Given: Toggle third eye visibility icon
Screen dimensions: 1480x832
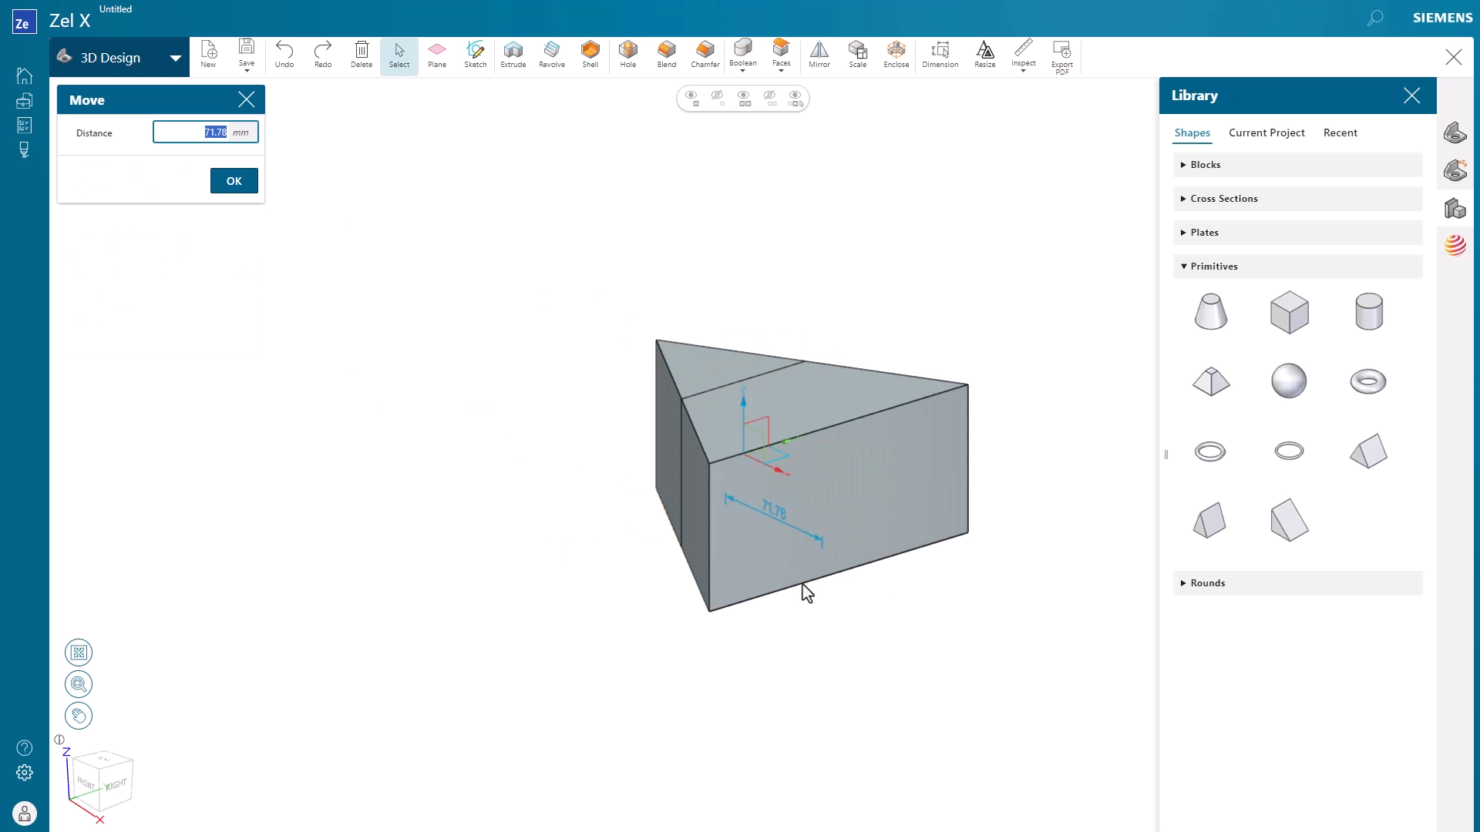Looking at the screenshot, I should point(744,98).
